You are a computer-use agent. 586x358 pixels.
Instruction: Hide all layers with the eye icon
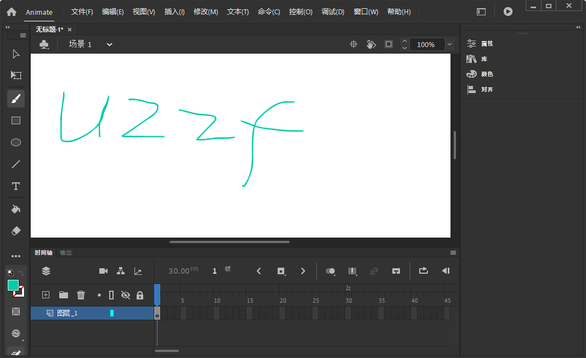126,295
